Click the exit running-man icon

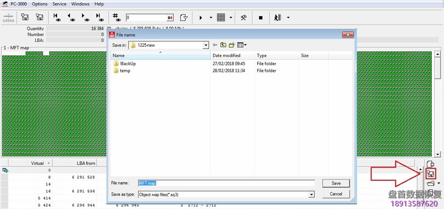278,17
